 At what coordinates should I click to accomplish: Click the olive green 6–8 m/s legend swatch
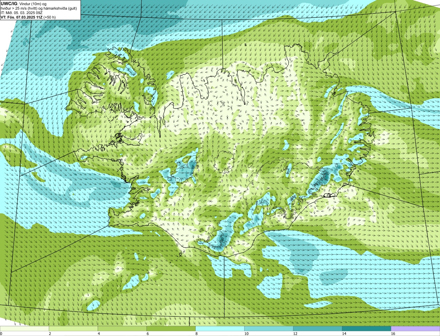click(171, 329)
